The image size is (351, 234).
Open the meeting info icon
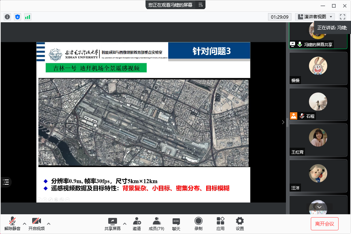click(x=7, y=17)
